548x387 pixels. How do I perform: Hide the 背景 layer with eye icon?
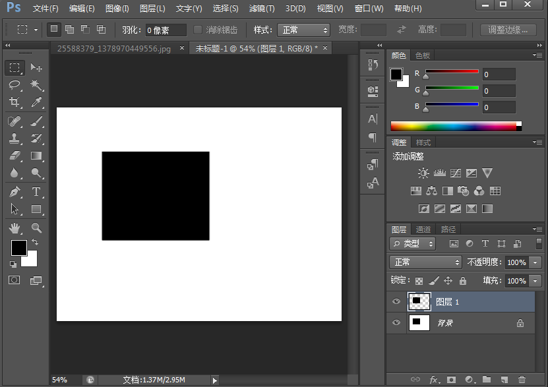(x=396, y=322)
